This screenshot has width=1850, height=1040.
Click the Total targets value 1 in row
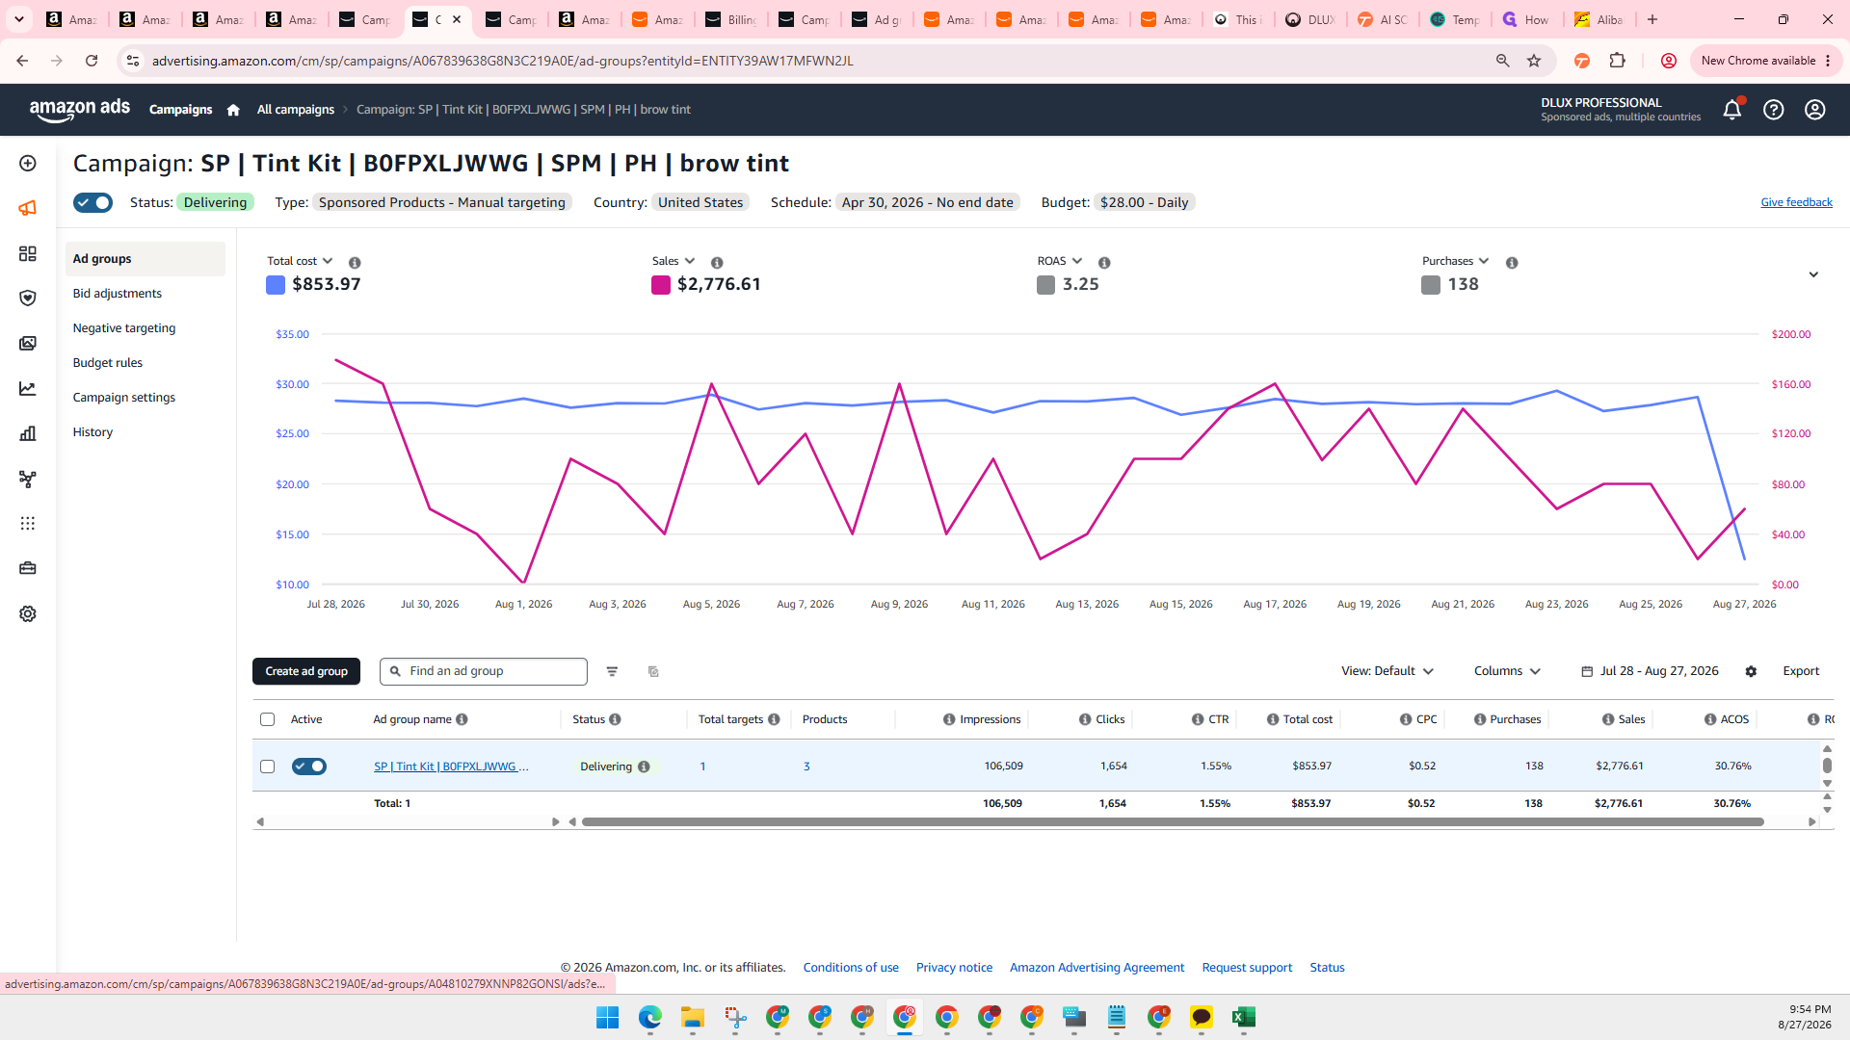click(x=702, y=767)
